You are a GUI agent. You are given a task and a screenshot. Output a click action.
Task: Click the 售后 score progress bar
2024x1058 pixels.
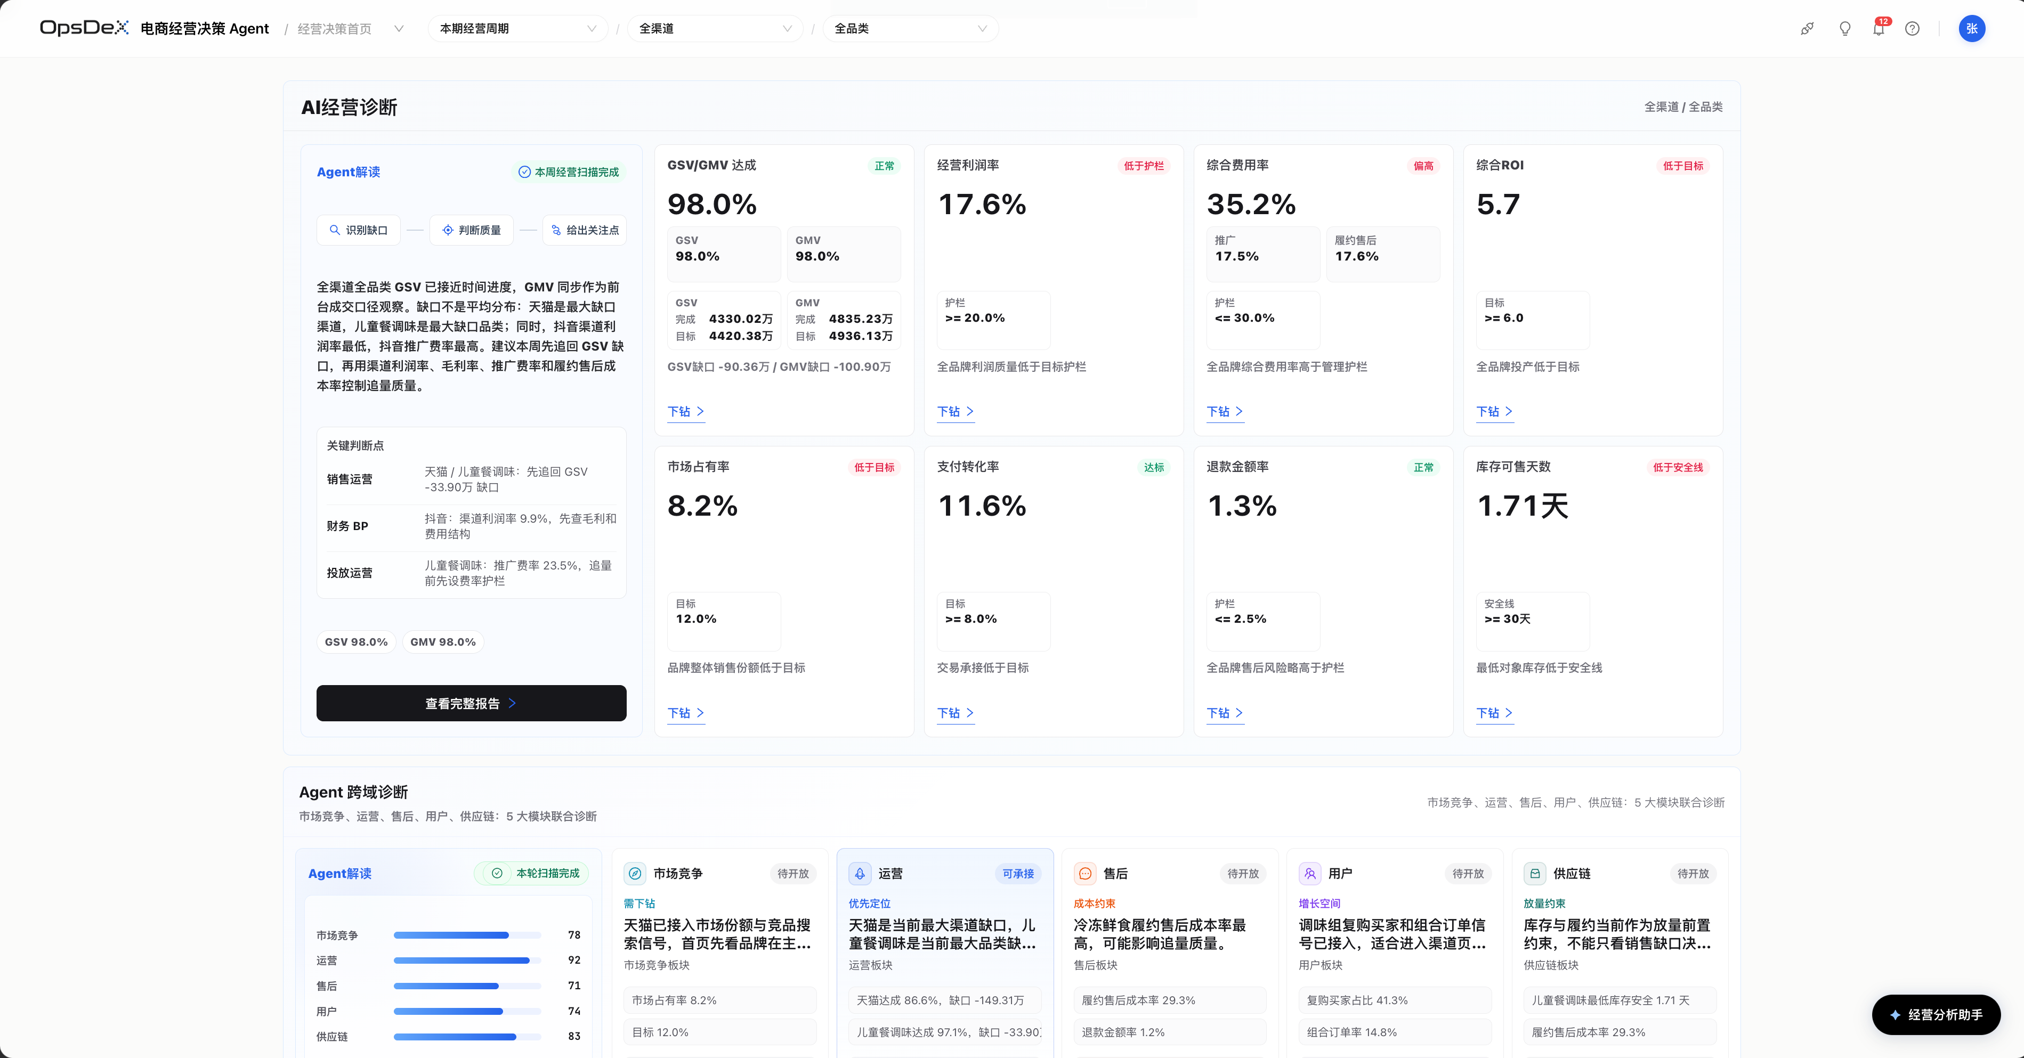click(x=467, y=986)
